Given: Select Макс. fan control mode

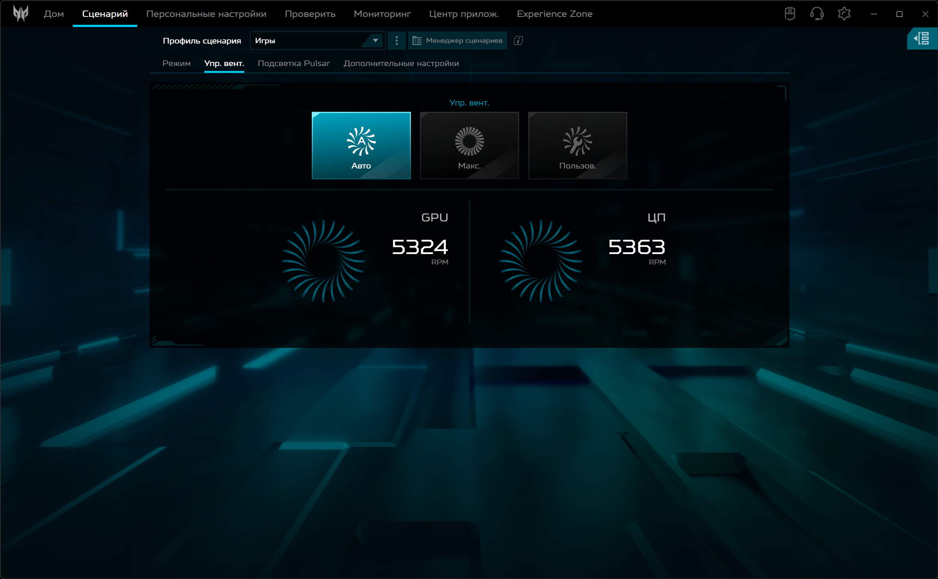Looking at the screenshot, I should (x=469, y=146).
